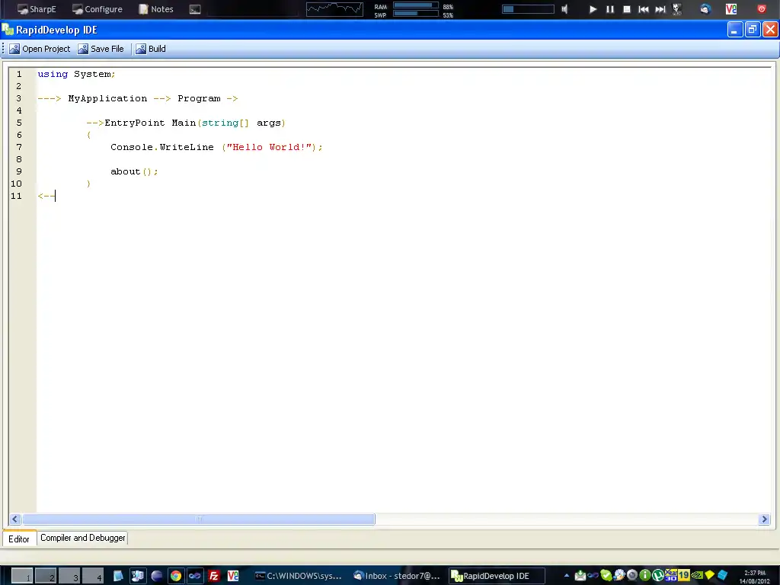Click the SWP usage bar
This screenshot has height=585, width=780.
tap(415, 14)
